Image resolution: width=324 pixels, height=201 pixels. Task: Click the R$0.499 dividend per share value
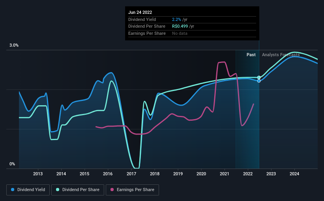[180, 27]
